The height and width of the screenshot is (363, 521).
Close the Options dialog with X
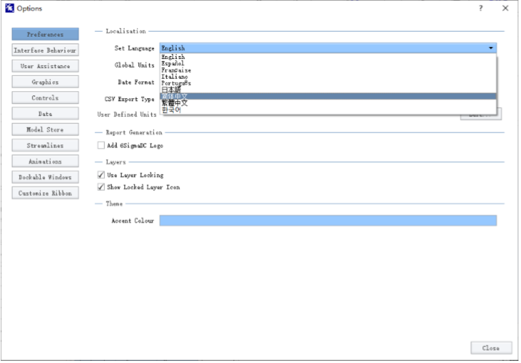click(505, 8)
